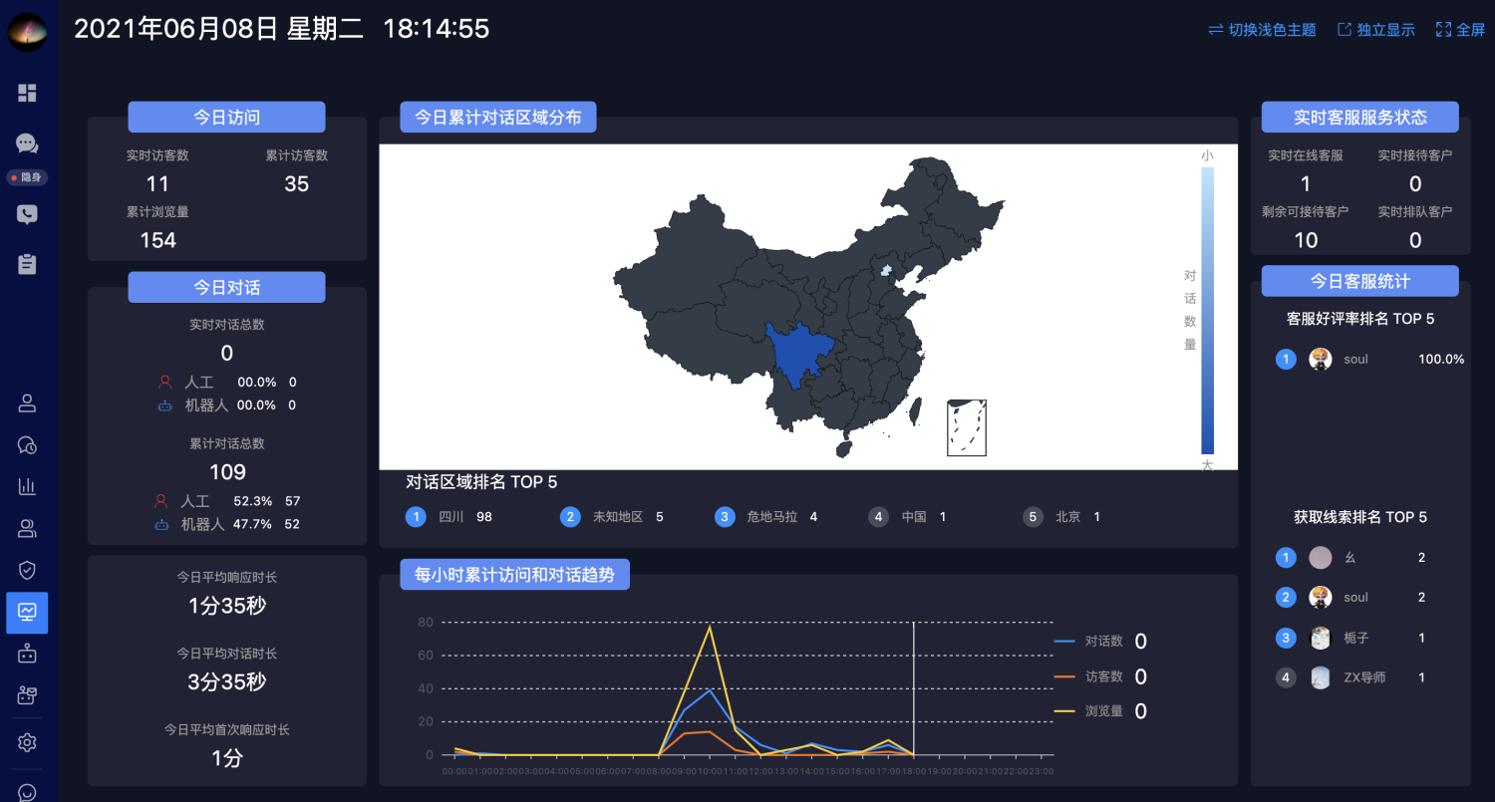The height and width of the screenshot is (802, 1495).
Task: Click 栀子 in 获取线索 ranking
Action: click(1356, 638)
